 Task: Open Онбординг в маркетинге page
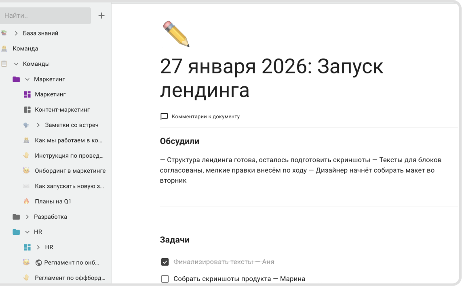(70, 171)
